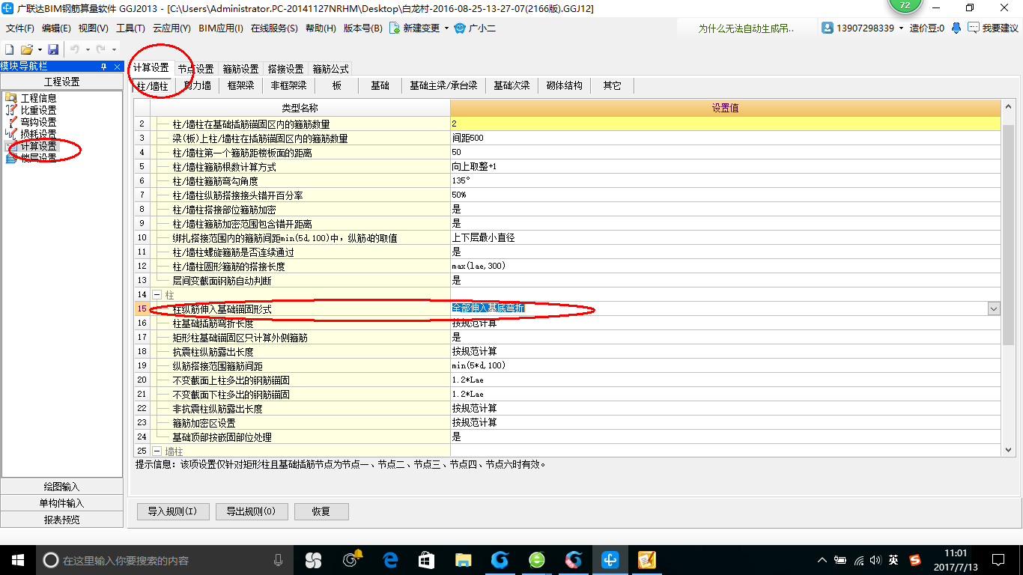Click the min(5*d,100) value cell
This screenshot has width=1023, height=575.
coord(725,365)
